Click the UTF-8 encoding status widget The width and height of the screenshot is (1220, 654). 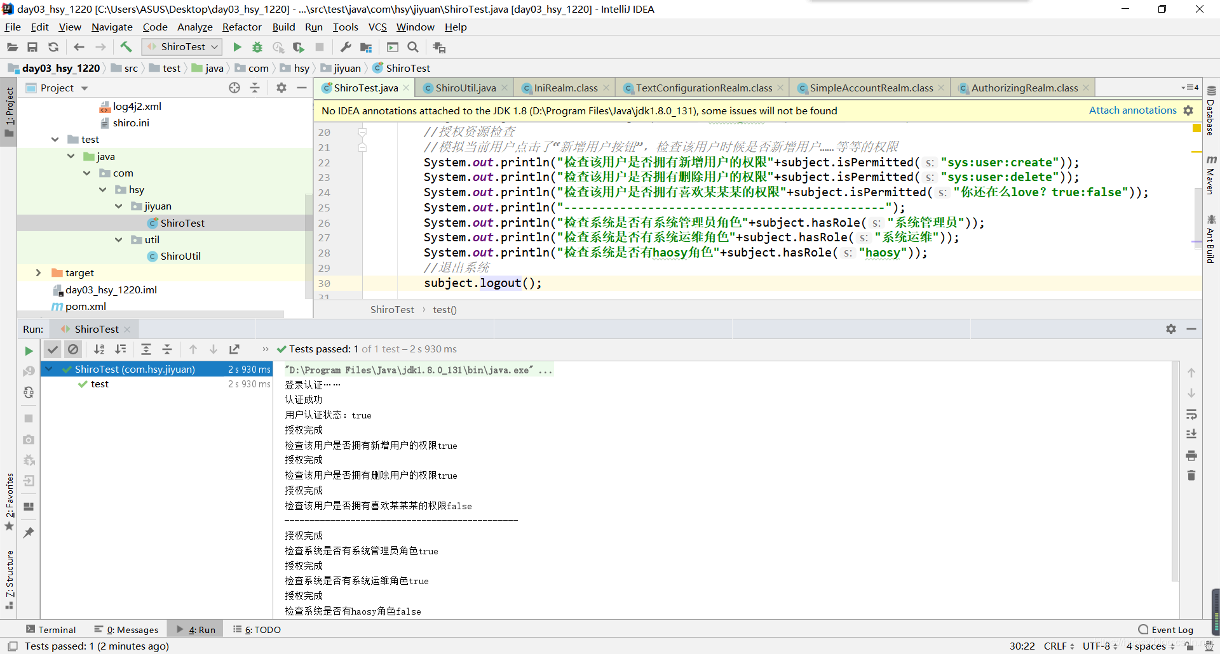[x=1100, y=646]
